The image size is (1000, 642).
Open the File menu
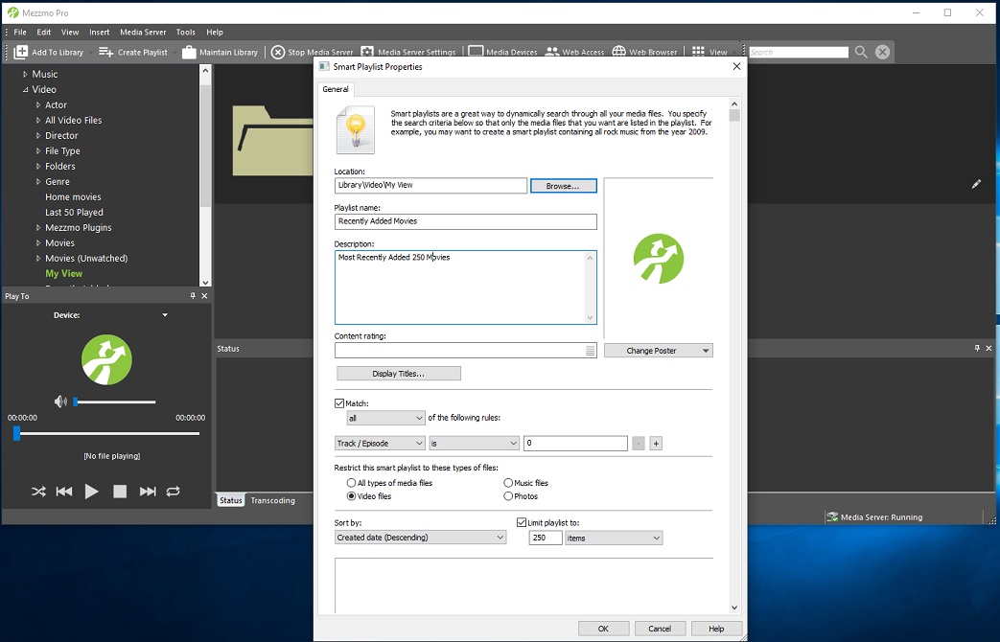coord(20,32)
